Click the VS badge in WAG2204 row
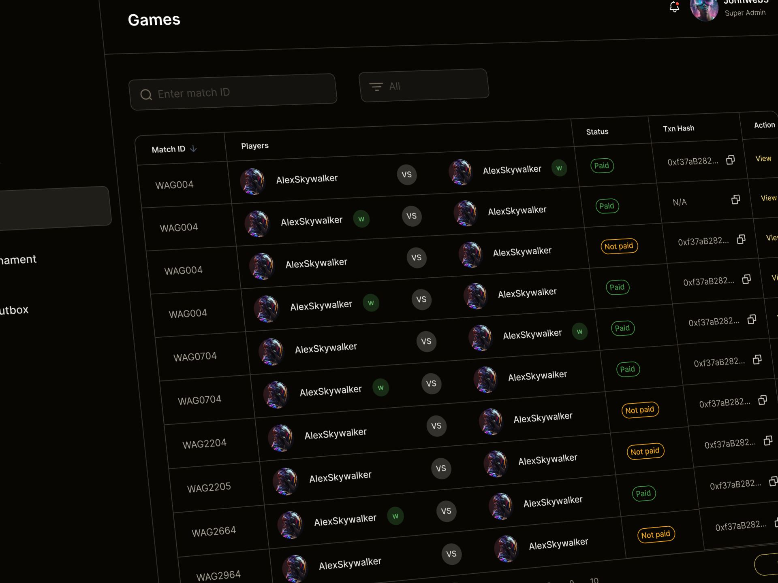Image resolution: width=778 pixels, height=583 pixels. (x=436, y=426)
